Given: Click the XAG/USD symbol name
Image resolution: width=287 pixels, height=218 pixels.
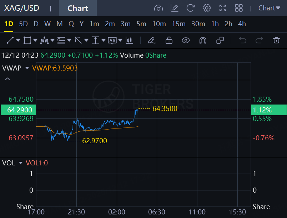Looking at the screenshot, I should tap(22, 8).
